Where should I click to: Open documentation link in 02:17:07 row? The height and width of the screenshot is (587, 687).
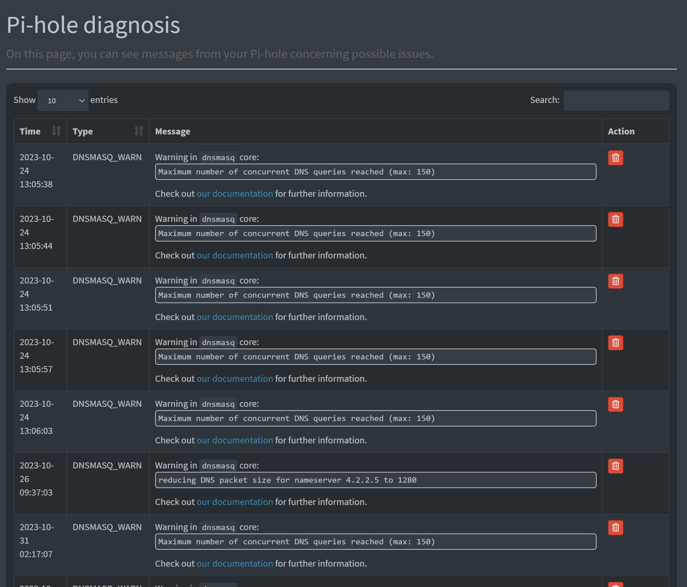tap(234, 564)
